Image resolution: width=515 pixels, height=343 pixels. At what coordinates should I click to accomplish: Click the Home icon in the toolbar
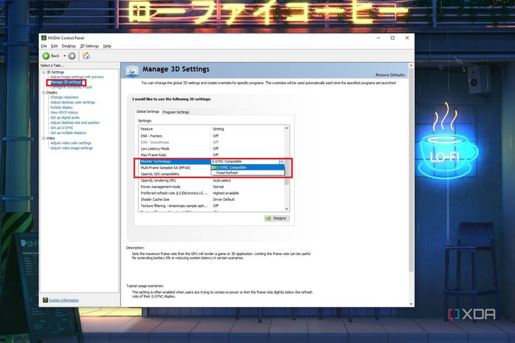[x=86, y=56]
